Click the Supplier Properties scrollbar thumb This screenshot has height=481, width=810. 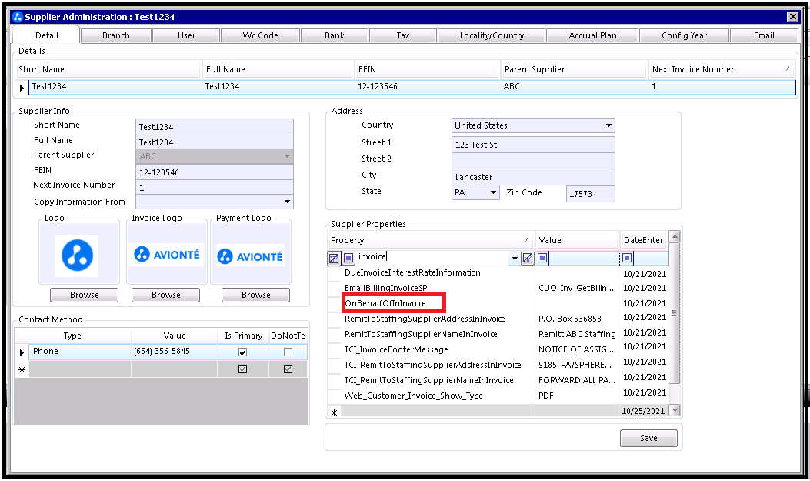674,313
